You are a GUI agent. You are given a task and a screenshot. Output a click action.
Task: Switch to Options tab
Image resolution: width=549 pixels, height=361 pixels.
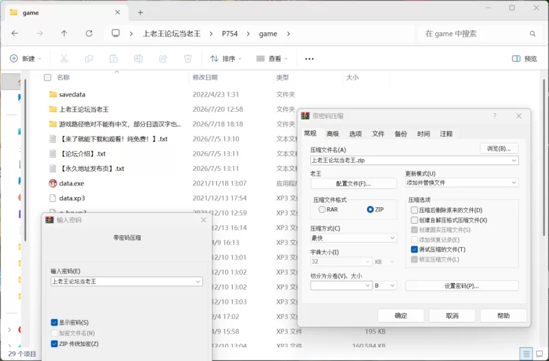(x=355, y=134)
